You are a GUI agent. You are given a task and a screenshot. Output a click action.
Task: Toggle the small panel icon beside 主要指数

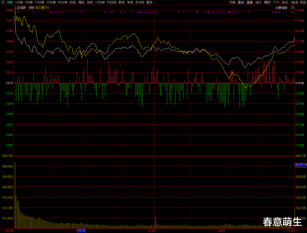coord(292,7)
